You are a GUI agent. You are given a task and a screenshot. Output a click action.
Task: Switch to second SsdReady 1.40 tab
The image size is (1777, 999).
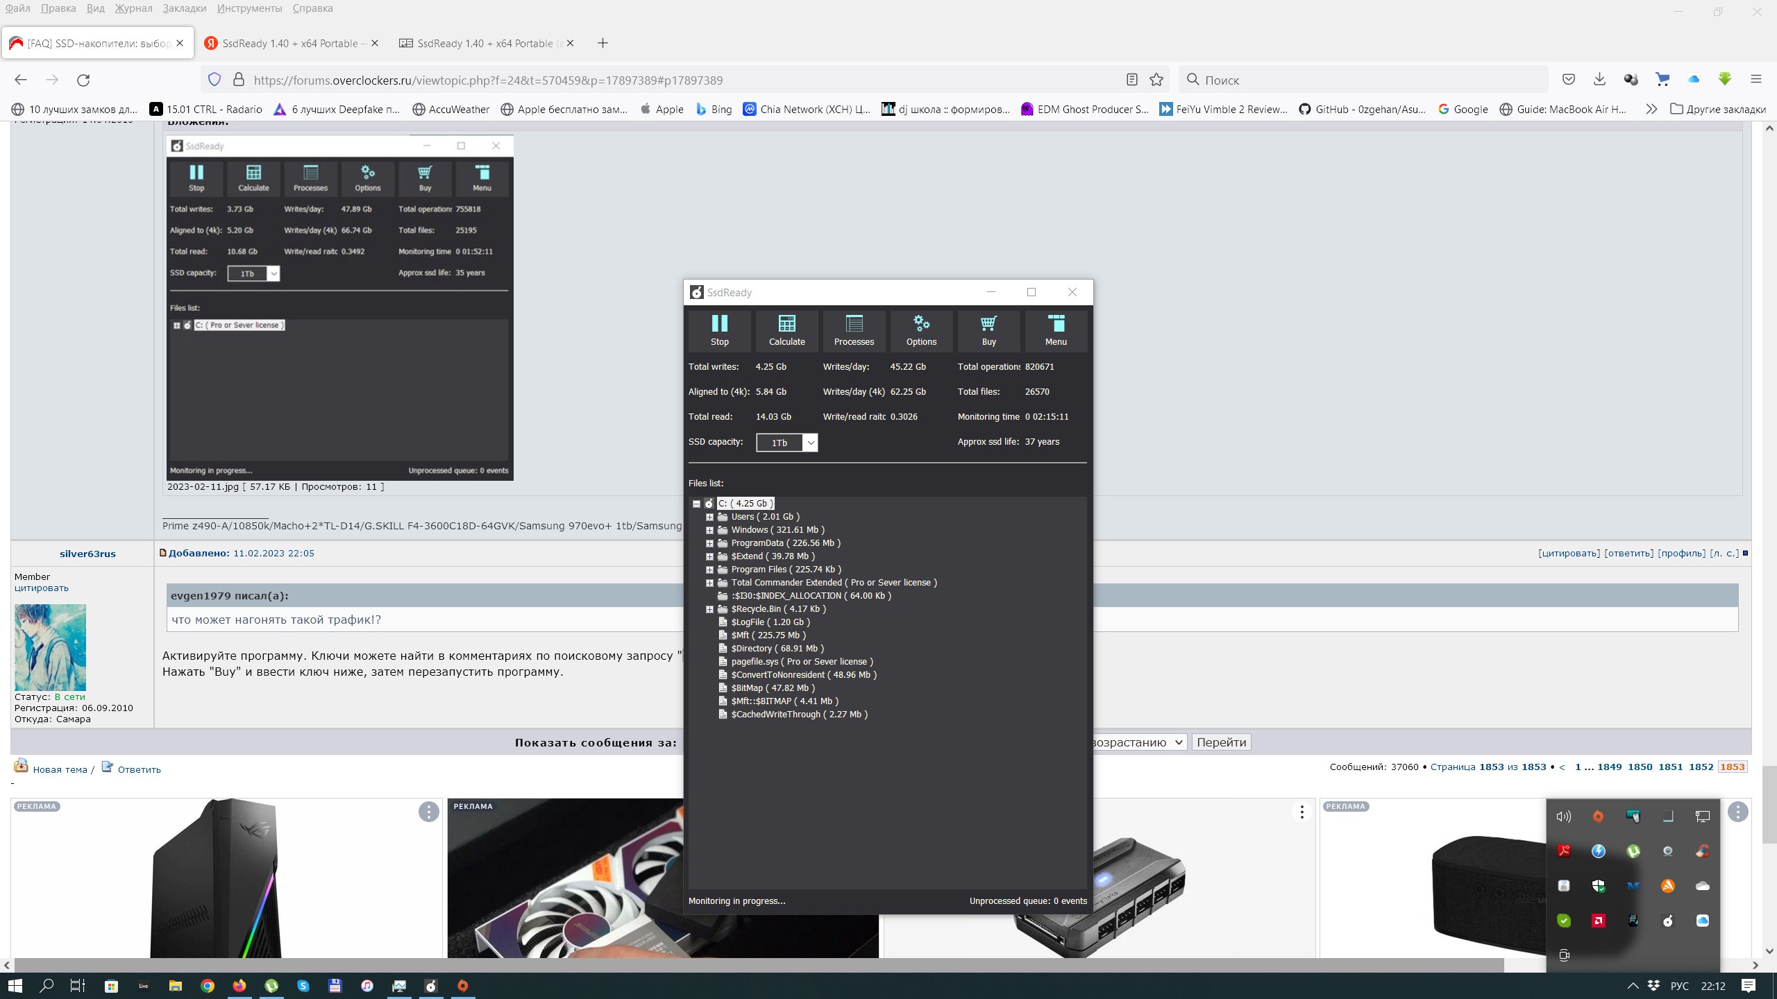coord(485,43)
